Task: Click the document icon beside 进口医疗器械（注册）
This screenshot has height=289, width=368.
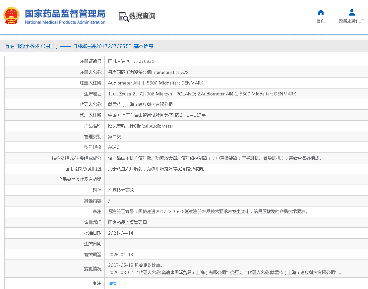Action: click(x=6, y=46)
